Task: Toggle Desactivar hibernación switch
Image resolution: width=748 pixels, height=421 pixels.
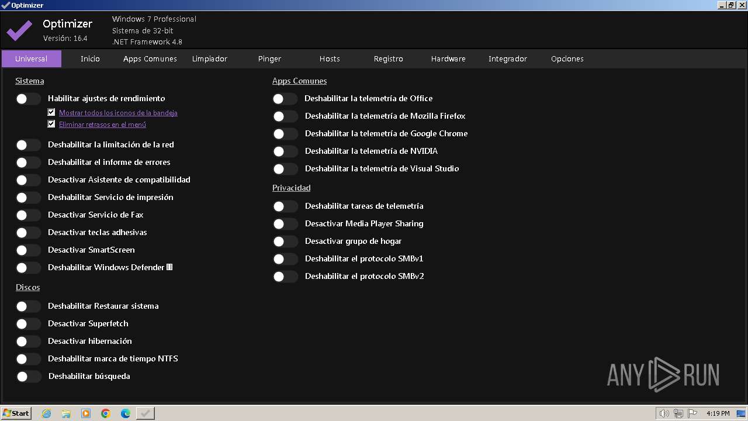Action: click(x=28, y=341)
